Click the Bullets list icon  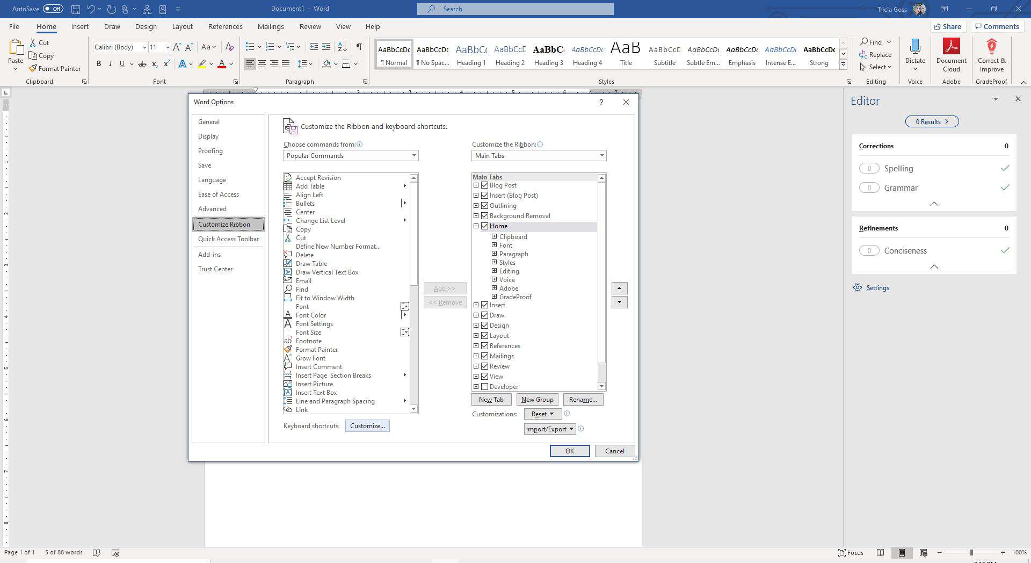point(250,47)
